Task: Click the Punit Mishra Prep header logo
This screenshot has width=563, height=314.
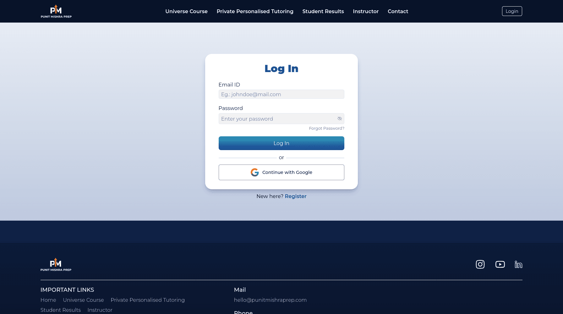Action: click(56, 11)
